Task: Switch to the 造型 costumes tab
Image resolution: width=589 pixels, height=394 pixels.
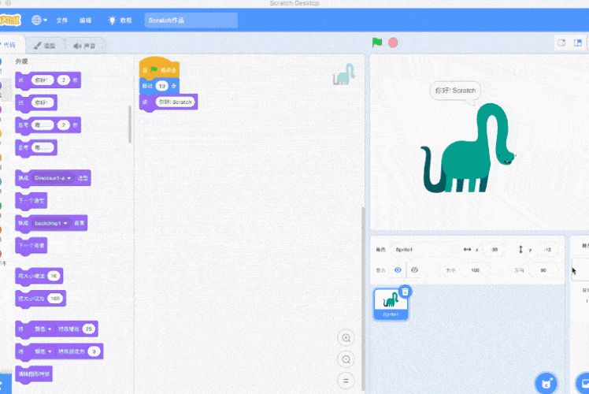Action: click(45, 46)
